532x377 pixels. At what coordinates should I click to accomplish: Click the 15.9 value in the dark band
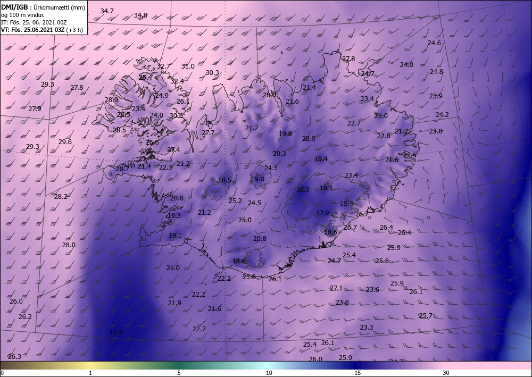coord(116,332)
